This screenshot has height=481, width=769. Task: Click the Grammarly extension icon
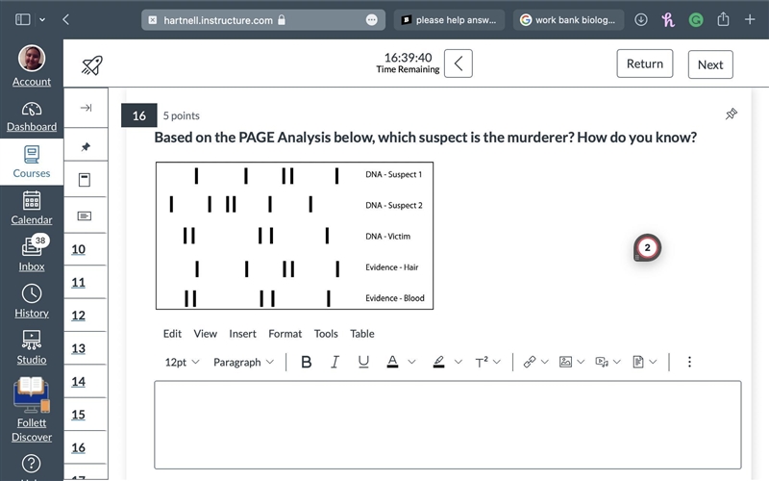click(696, 20)
